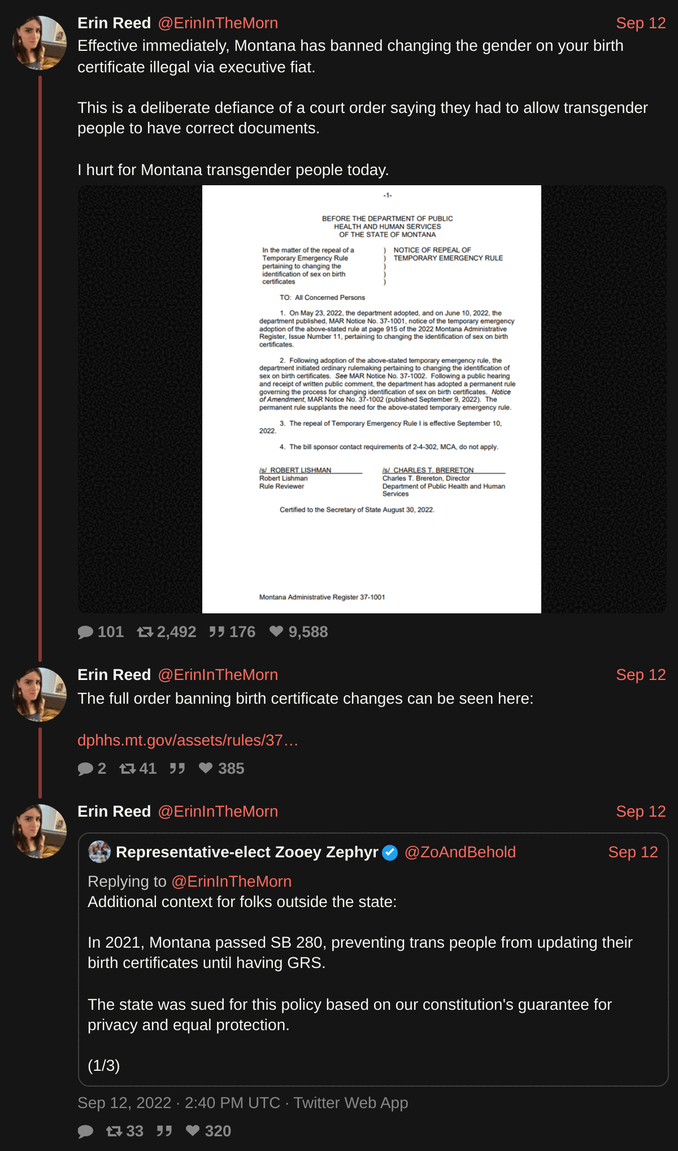Screen dimensions: 678x1151
Task: Click the heart icon showing 9,588 likes
Action: [x=276, y=631]
